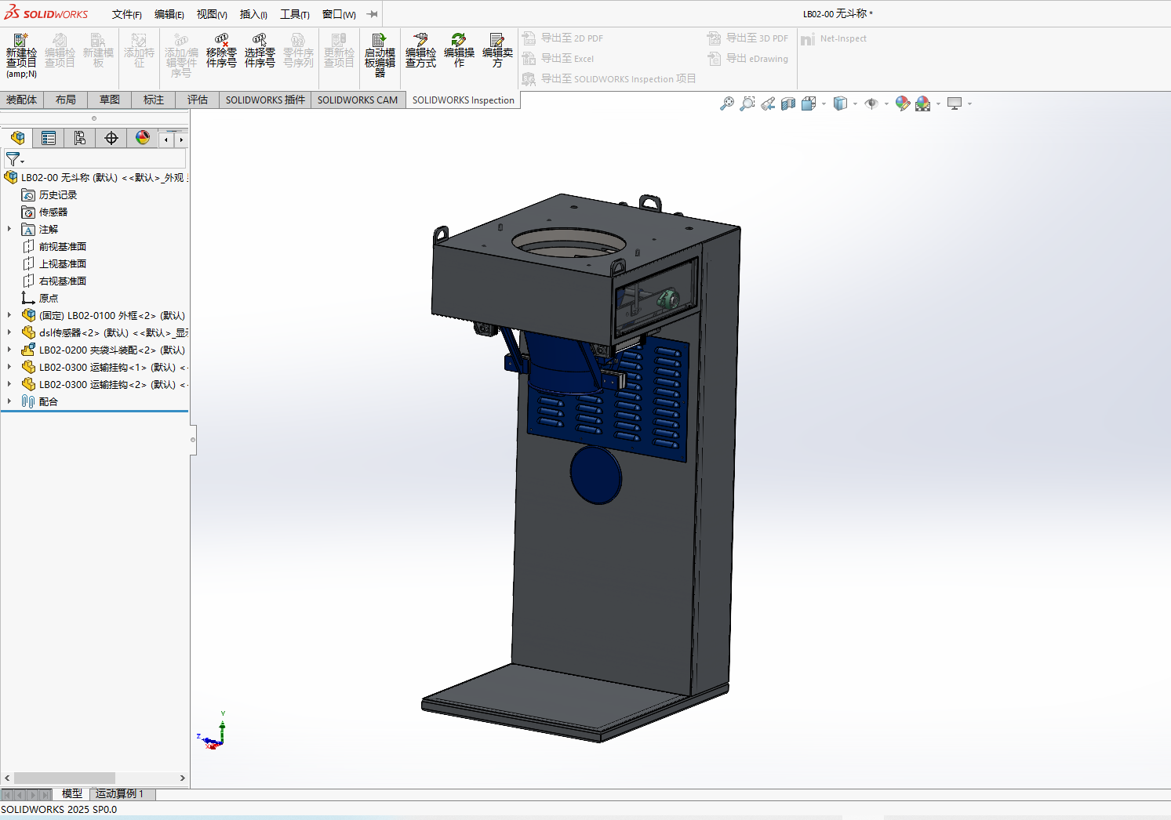Click feature tree horizontal scrollbar thumb

(x=64, y=778)
